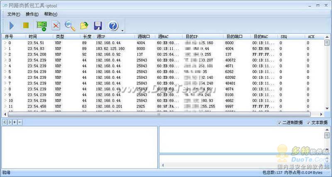Click the '+' expand-all button
This screenshot has height=177, width=332.
(x=15, y=122)
